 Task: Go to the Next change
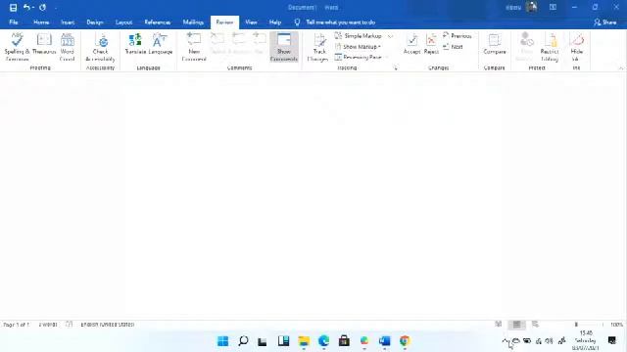(453, 47)
